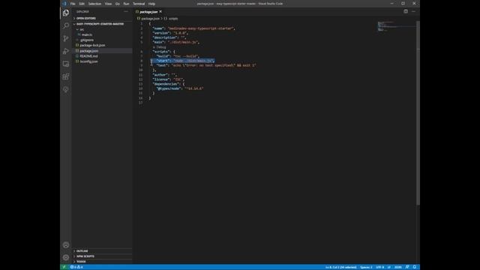Click the "@types/node" dependency line
The height and width of the screenshot is (270, 480).
pyautogui.click(x=180, y=88)
